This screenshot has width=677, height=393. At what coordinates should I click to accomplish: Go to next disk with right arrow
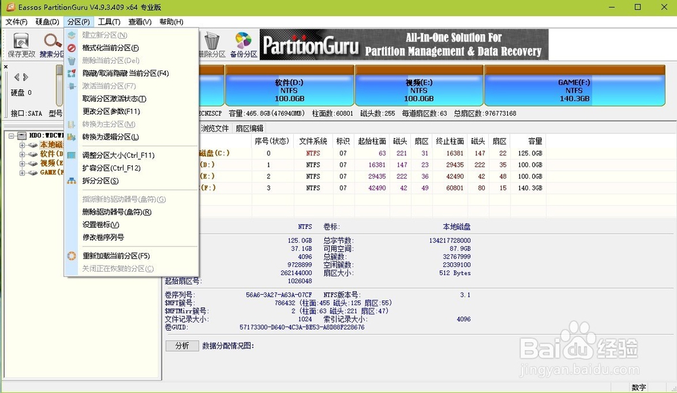(26, 77)
